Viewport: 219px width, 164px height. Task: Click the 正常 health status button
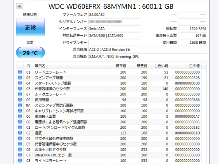coord(30,27)
